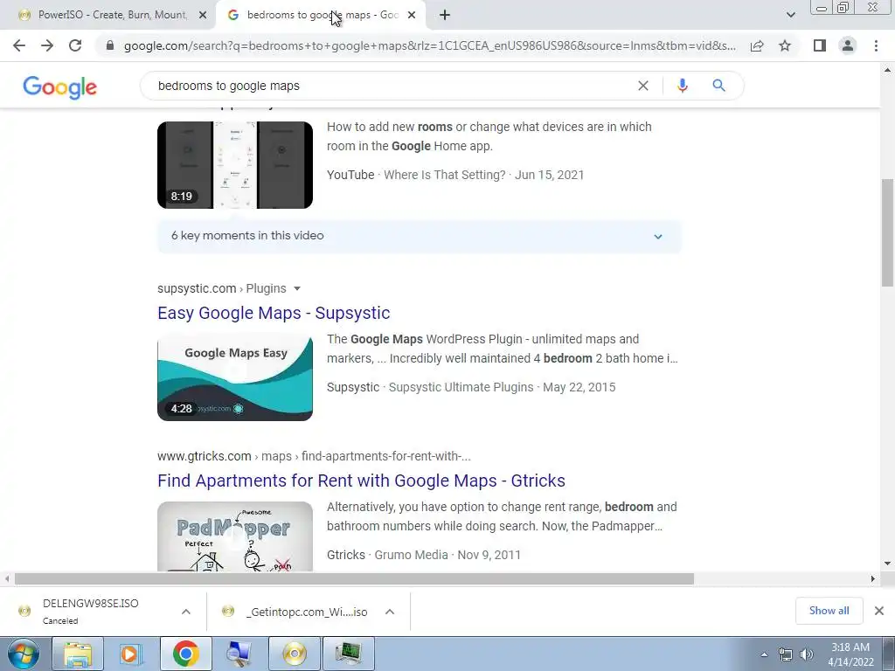
Task: Open volume control tray icon
Action: point(807,654)
